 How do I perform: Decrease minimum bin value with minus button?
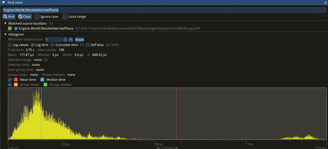tap(65, 39)
